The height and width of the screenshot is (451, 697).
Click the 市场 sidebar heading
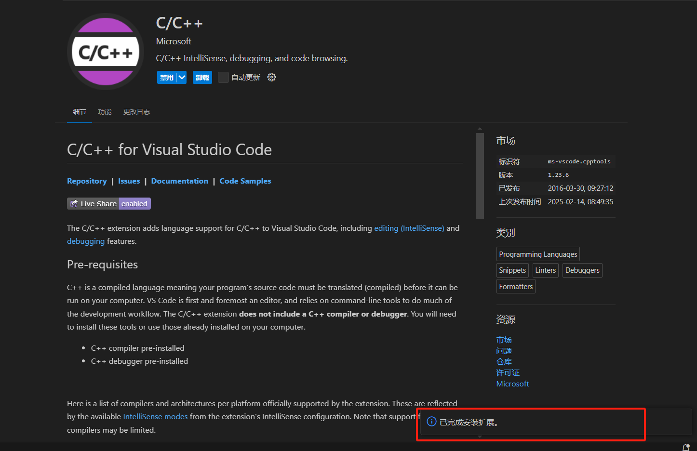pyautogui.click(x=506, y=141)
